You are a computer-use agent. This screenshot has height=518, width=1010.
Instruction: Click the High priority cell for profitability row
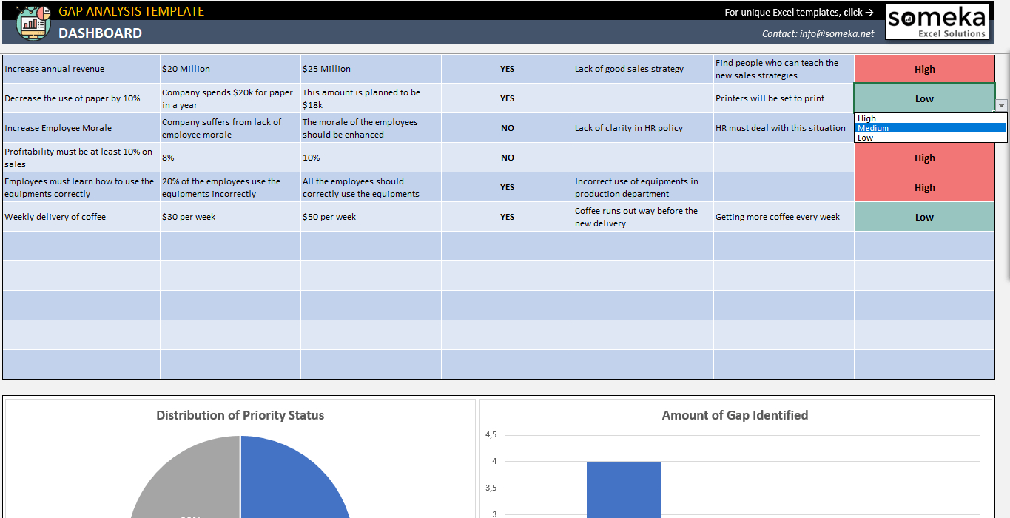coord(924,158)
